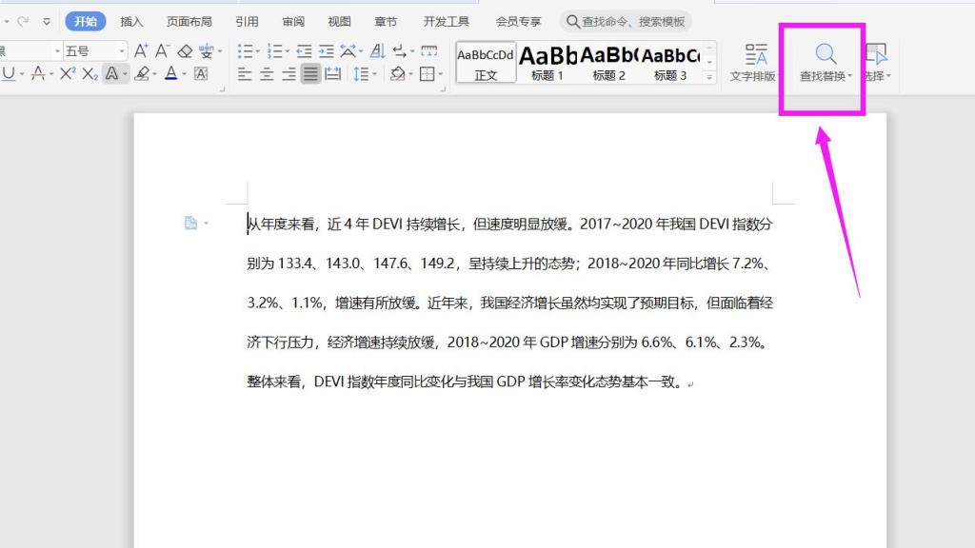Open font settings dialog launcher
This screenshot has width=975, height=548.
(x=222, y=89)
